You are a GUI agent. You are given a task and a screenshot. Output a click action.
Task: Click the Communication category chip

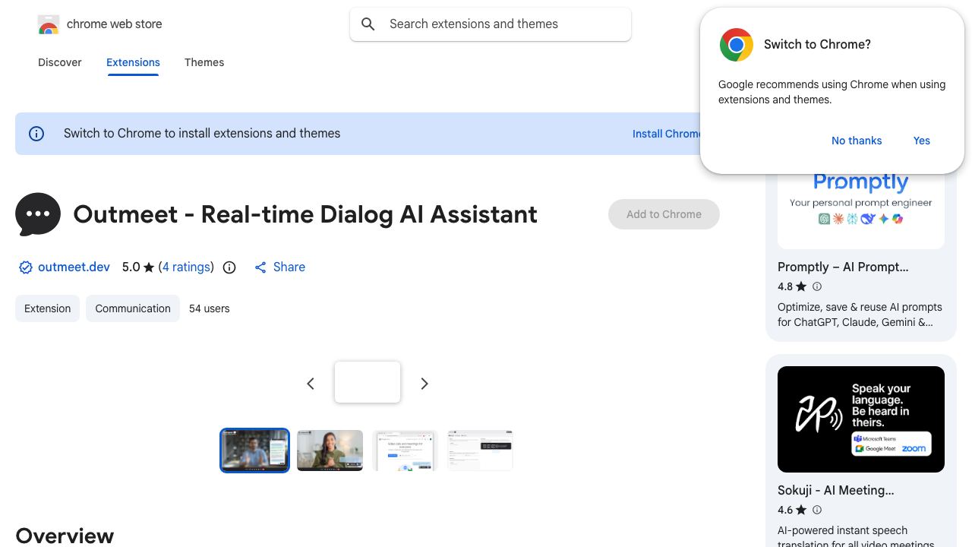click(x=133, y=308)
